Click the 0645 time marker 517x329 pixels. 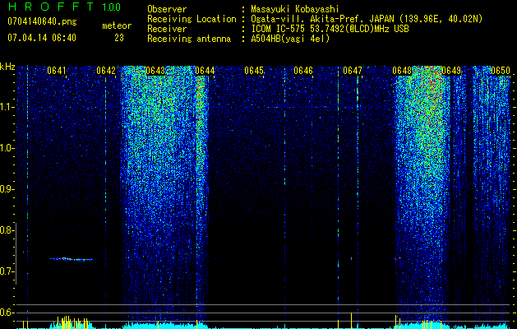click(x=254, y=71)
